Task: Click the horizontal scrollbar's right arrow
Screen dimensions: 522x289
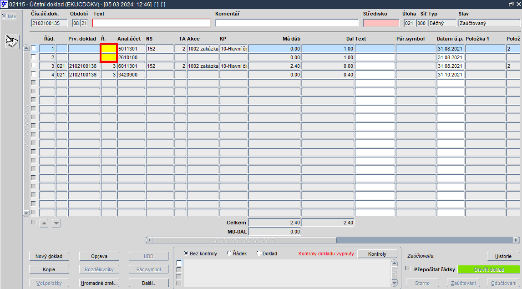Action: pos(516,240)
